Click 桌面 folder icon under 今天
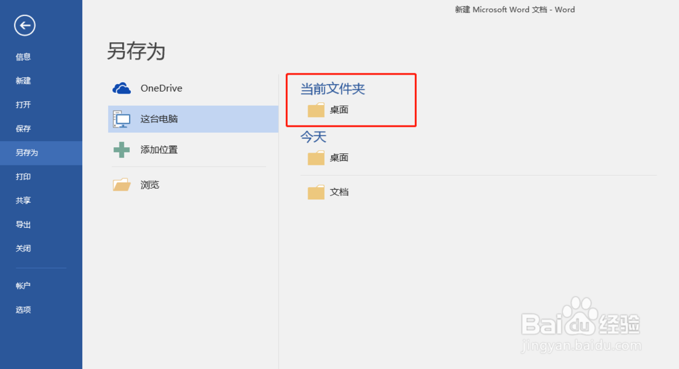 pyautogui.click(x=316, y=158)
